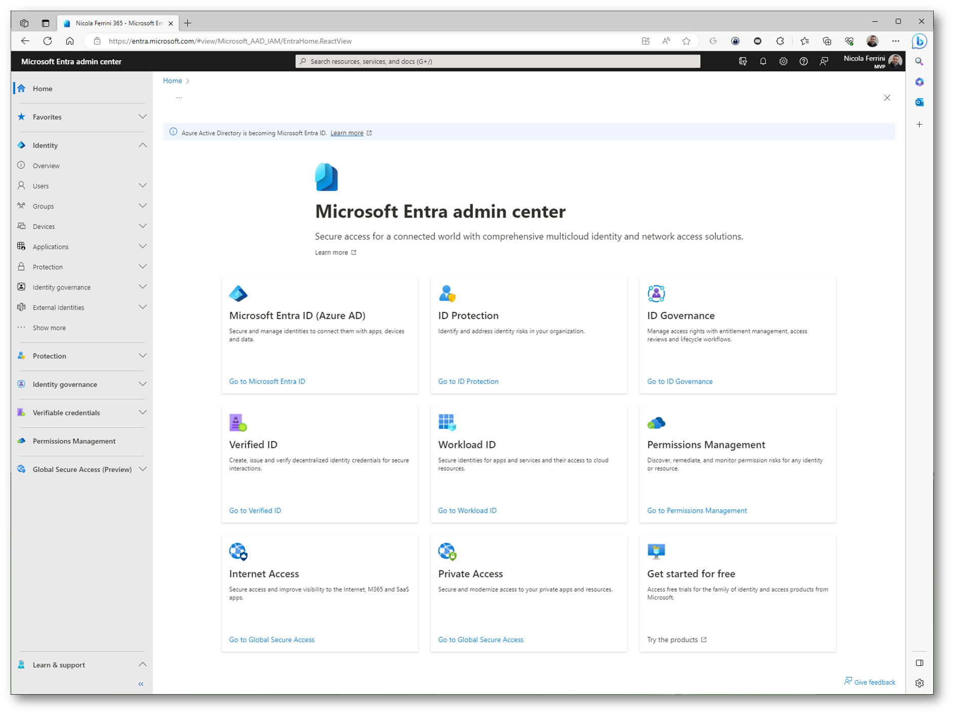Open the help question mark icon
The height and width of the screenshot is (716, 955).
[803, 61]
